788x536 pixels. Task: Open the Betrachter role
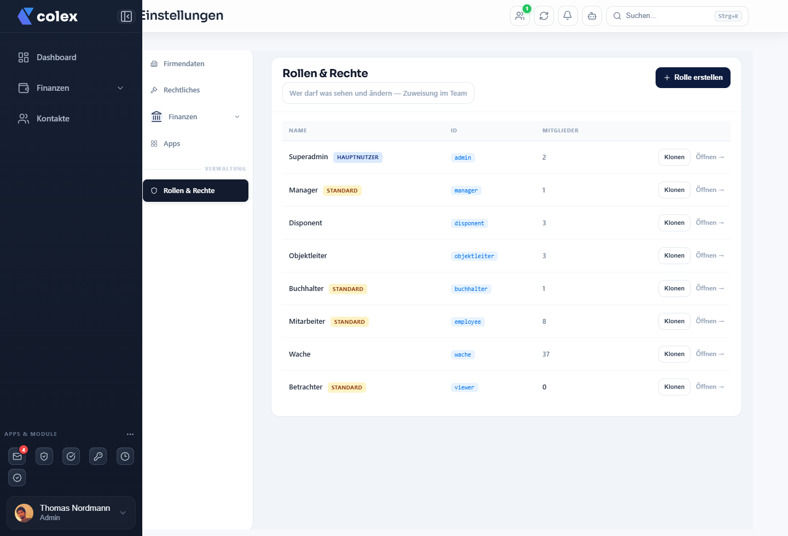pos(710,387)
